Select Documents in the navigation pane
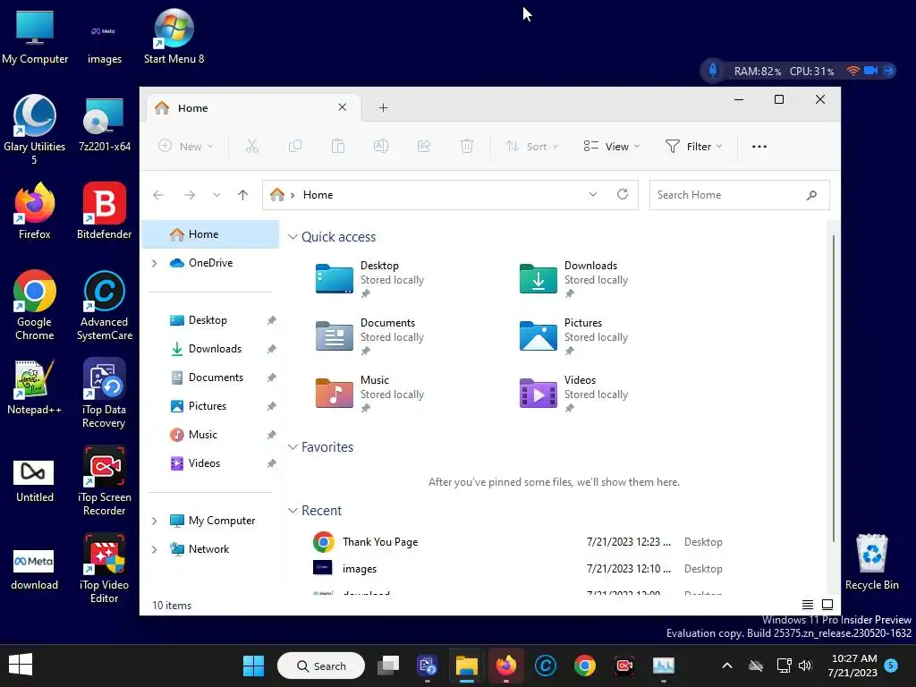This screenshot has width=916, height=687. (x=210, y=377)
